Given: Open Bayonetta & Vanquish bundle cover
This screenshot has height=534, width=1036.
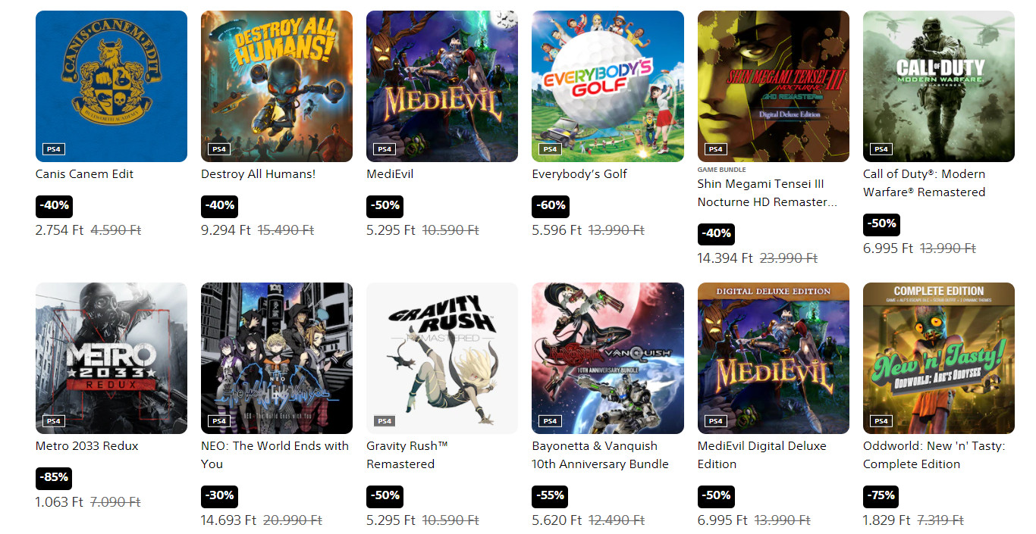Looking at the screenshot, I should 607,358.
